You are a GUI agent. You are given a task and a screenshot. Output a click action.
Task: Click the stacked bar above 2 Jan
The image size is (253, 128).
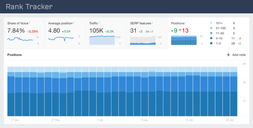tap(100, 91)
